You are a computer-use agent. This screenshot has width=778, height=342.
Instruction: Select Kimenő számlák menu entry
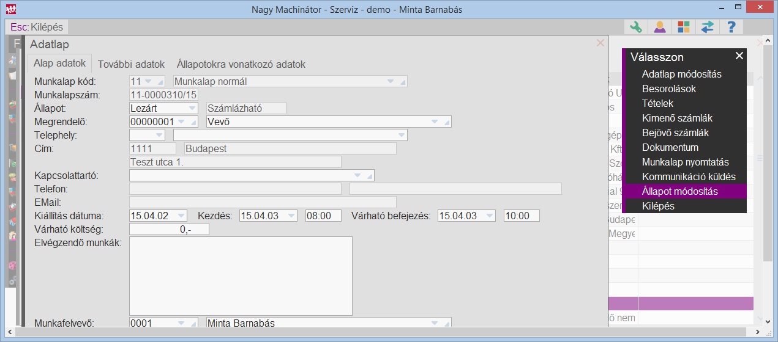point(677,118)
